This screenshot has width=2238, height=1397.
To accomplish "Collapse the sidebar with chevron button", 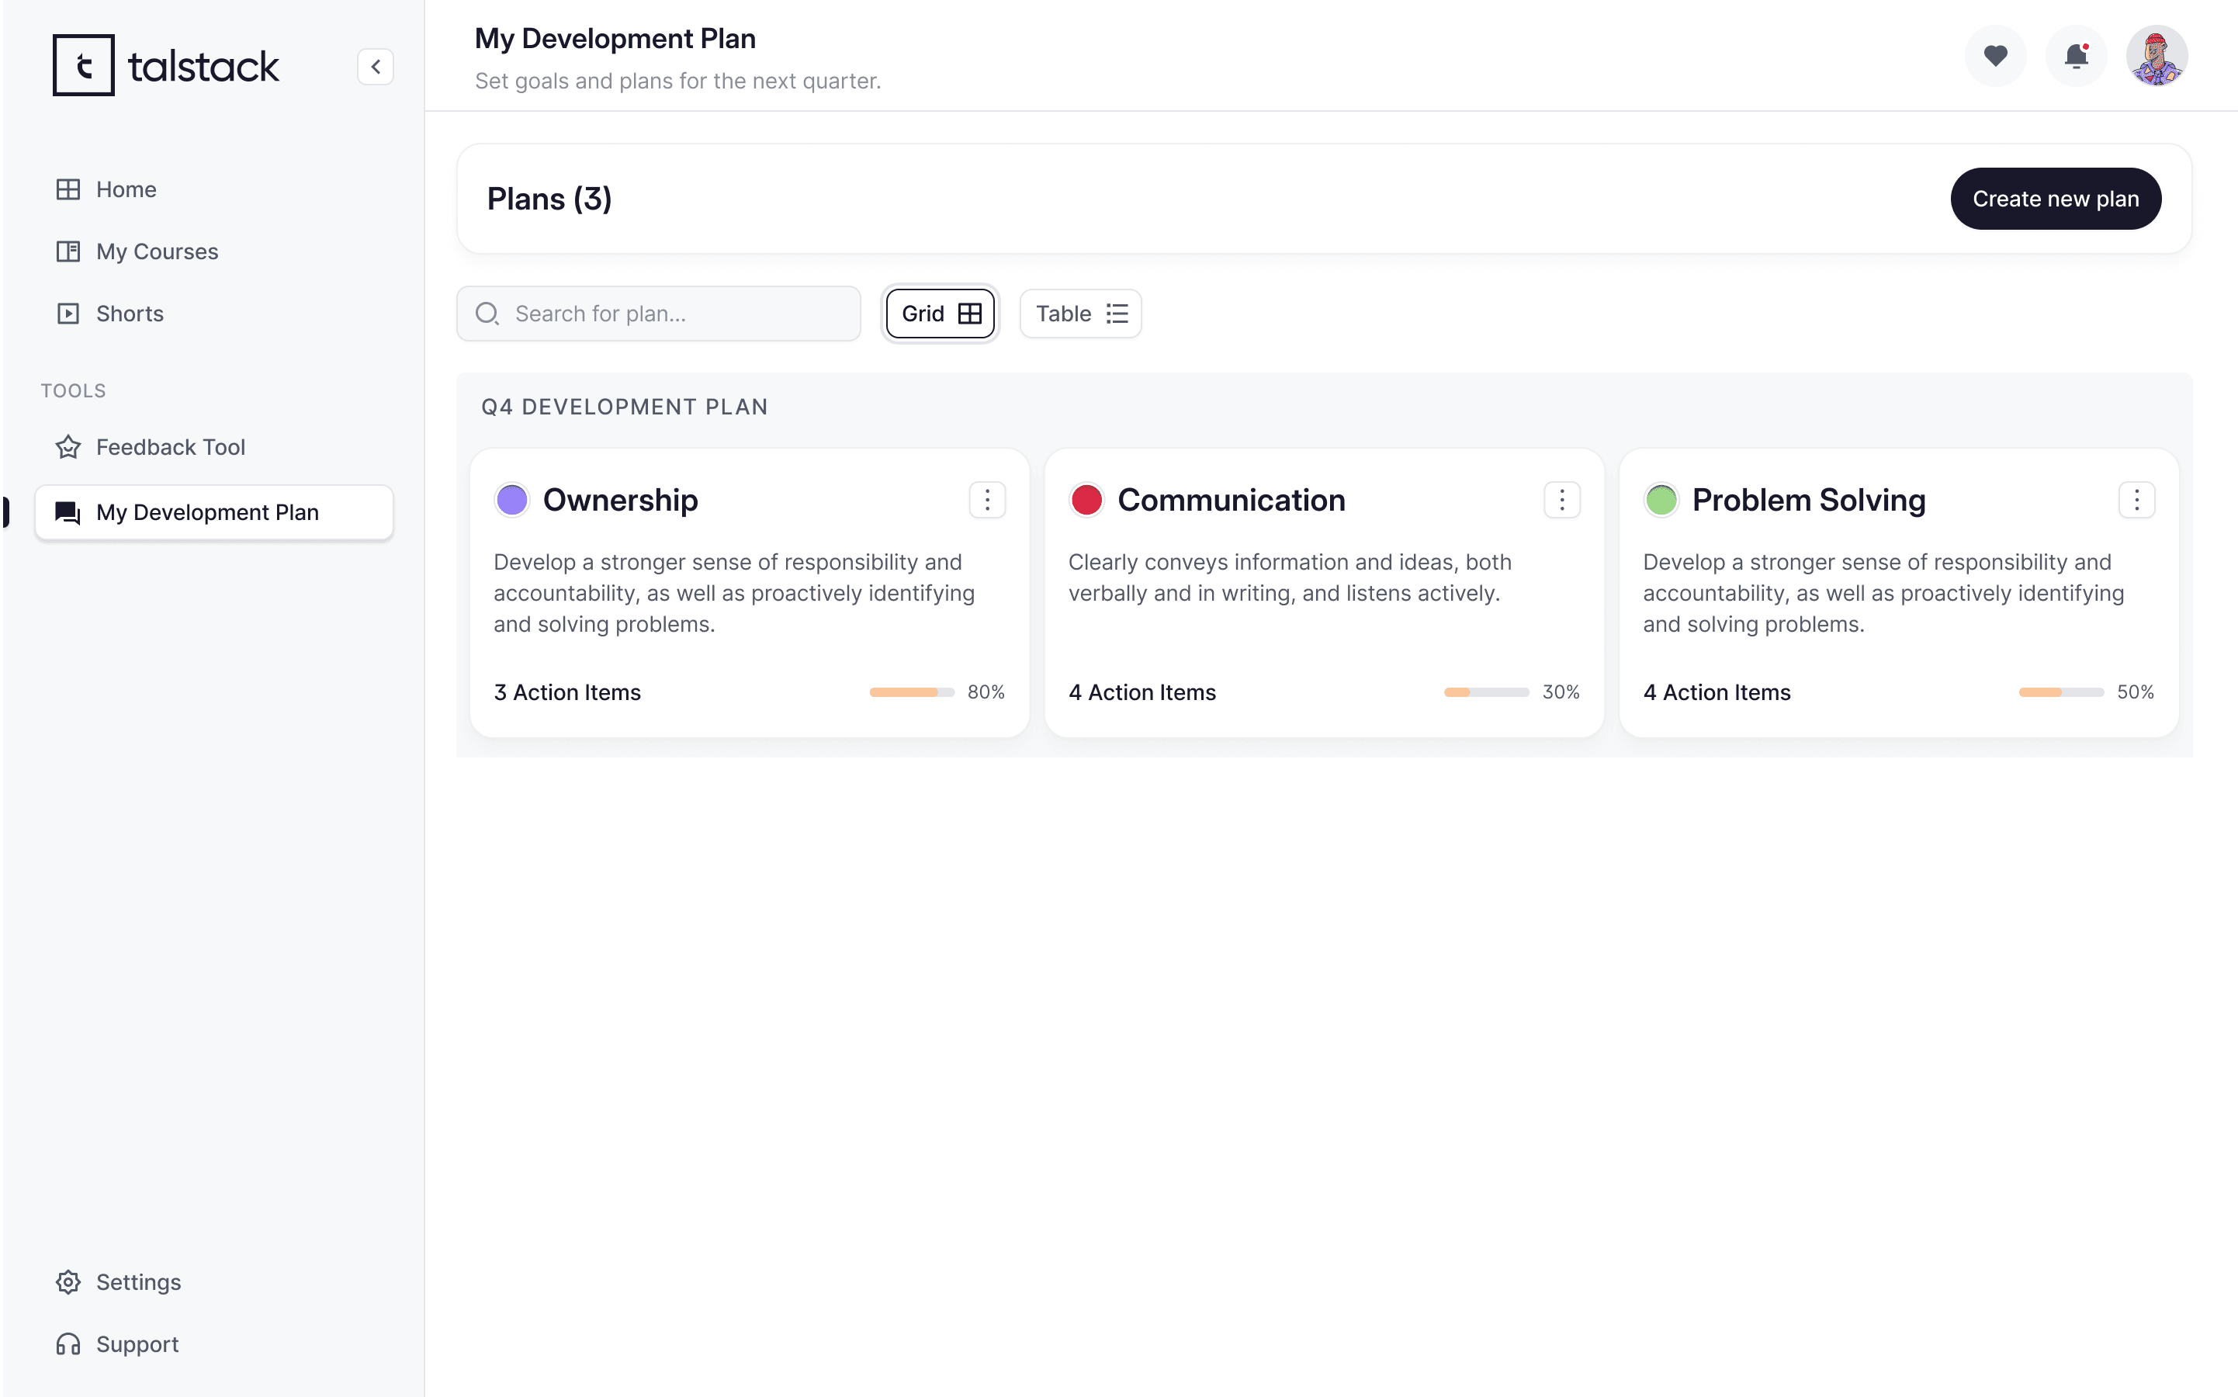I will pyautogui.click(x=375, y=67).
